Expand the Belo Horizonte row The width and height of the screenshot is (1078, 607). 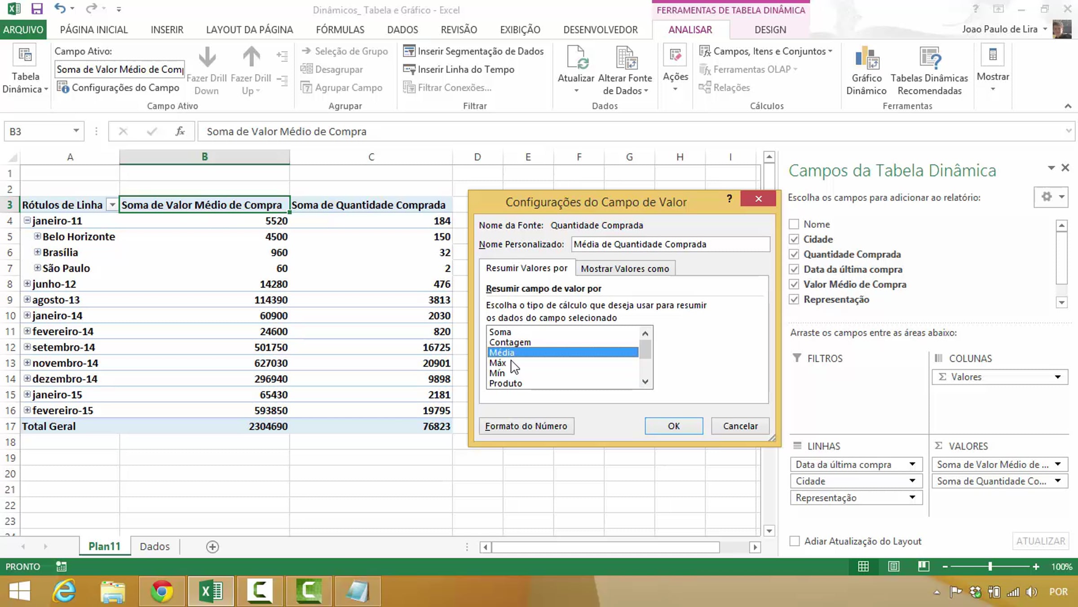[x=38, y=236]
